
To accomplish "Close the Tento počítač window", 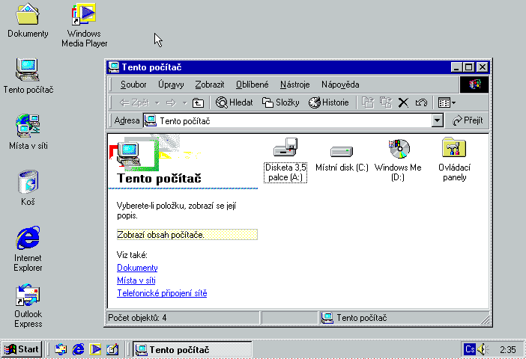I will pyautogui.click(x=482, y=67).
